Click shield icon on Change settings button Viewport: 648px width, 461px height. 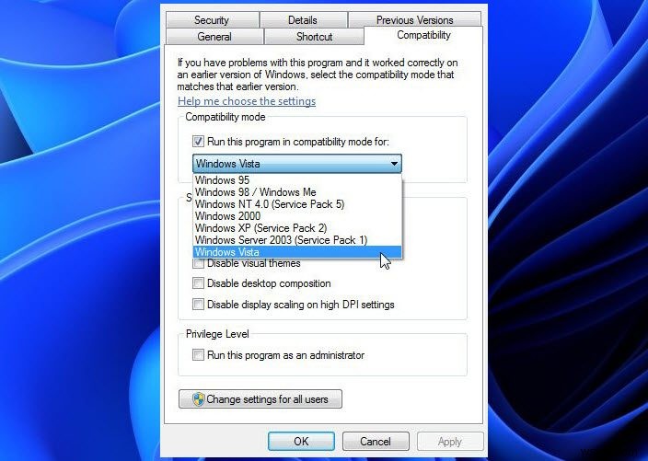coord(199,399)
